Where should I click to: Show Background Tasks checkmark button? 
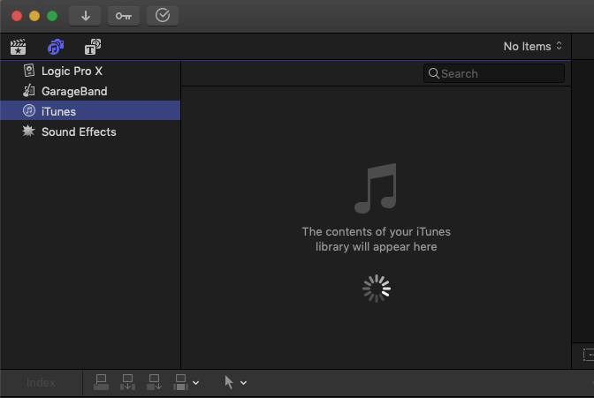(x=163, y=16)
